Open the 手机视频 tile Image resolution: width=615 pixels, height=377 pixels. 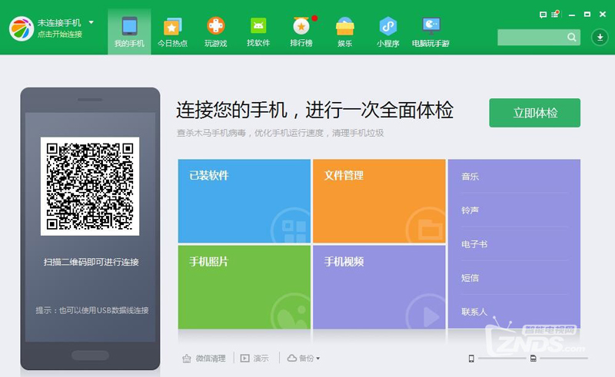point(379,287)
